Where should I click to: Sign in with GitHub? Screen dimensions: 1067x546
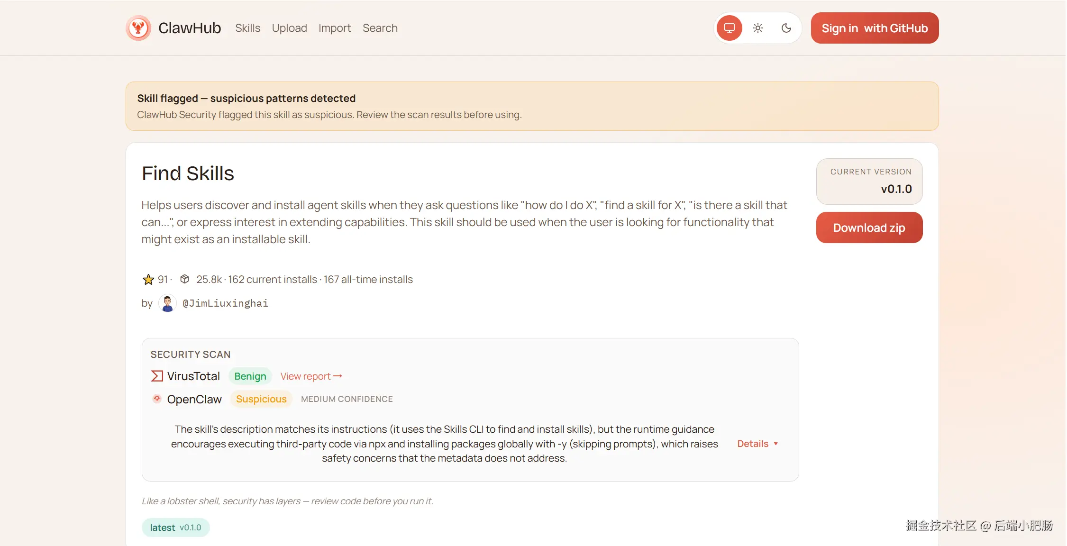click(875, 28)
